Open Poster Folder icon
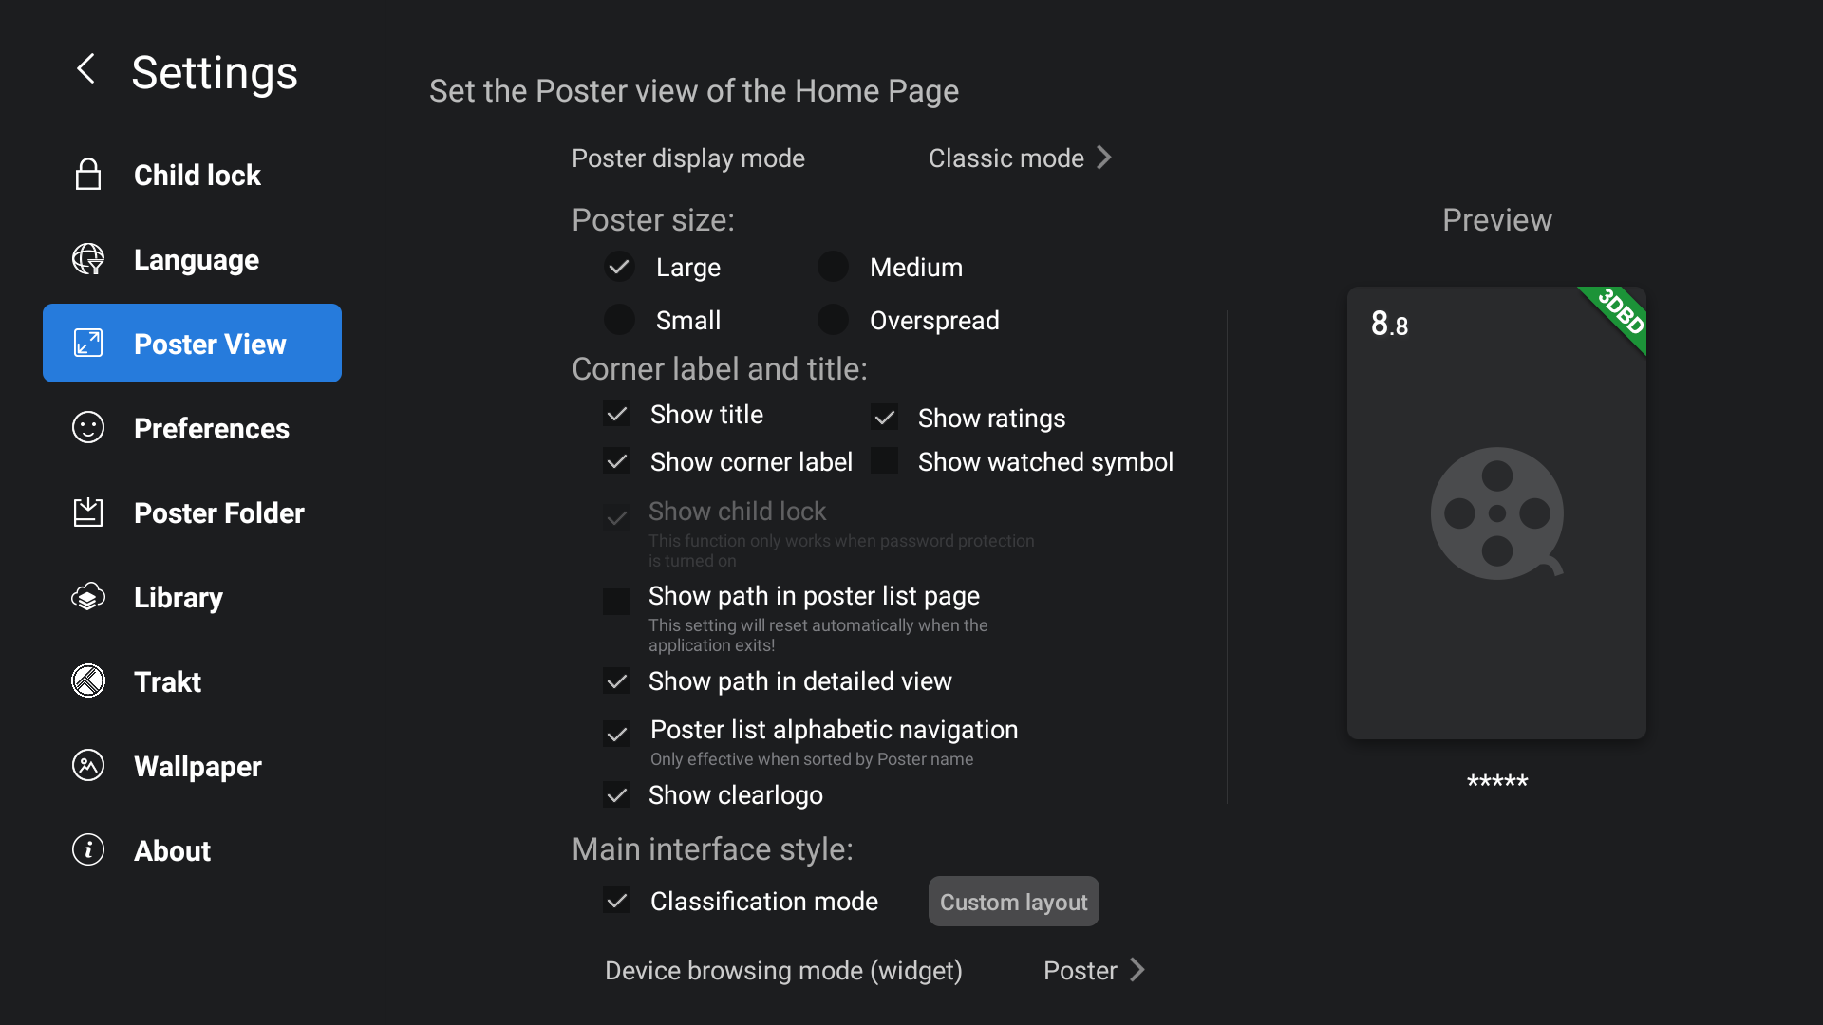Screen dimensions: 1823x1025 (88, 512)
